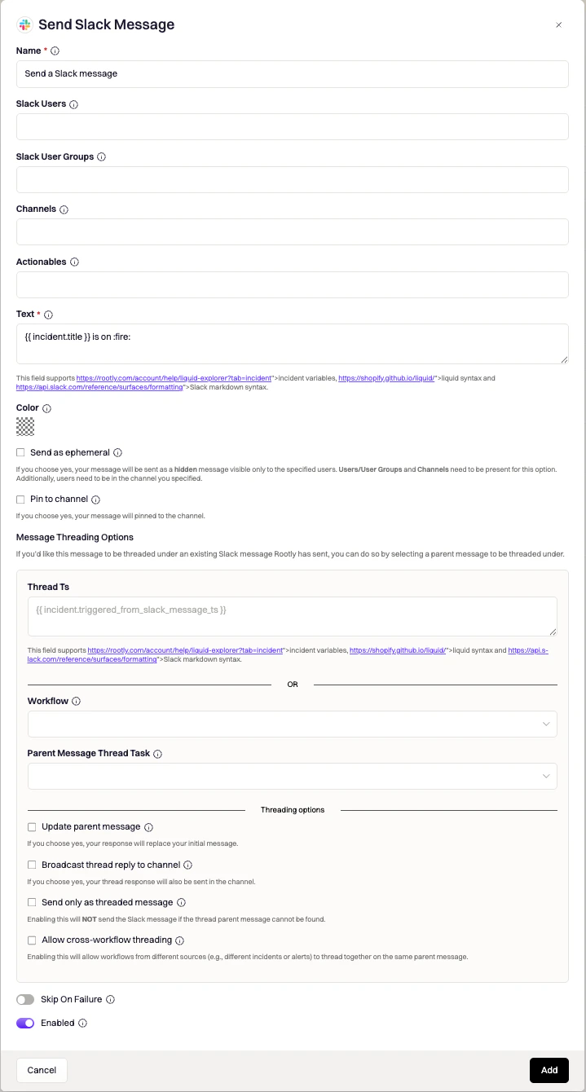The height and width of the screenshot is (1092, 586).
Task: Open the info tooltip next to Name
Action: (x=54, y=51)
